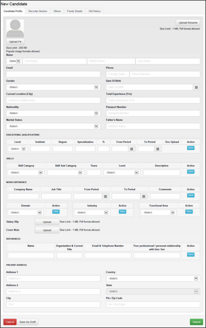Click the Institute input in education table
206x328 pixels.
40,149
